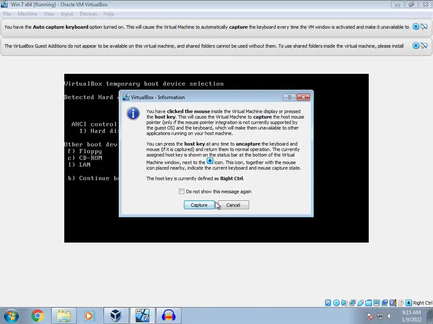Suppress future Auto capture keyboard notifications
433x324 pixels.
coord(424,27)
